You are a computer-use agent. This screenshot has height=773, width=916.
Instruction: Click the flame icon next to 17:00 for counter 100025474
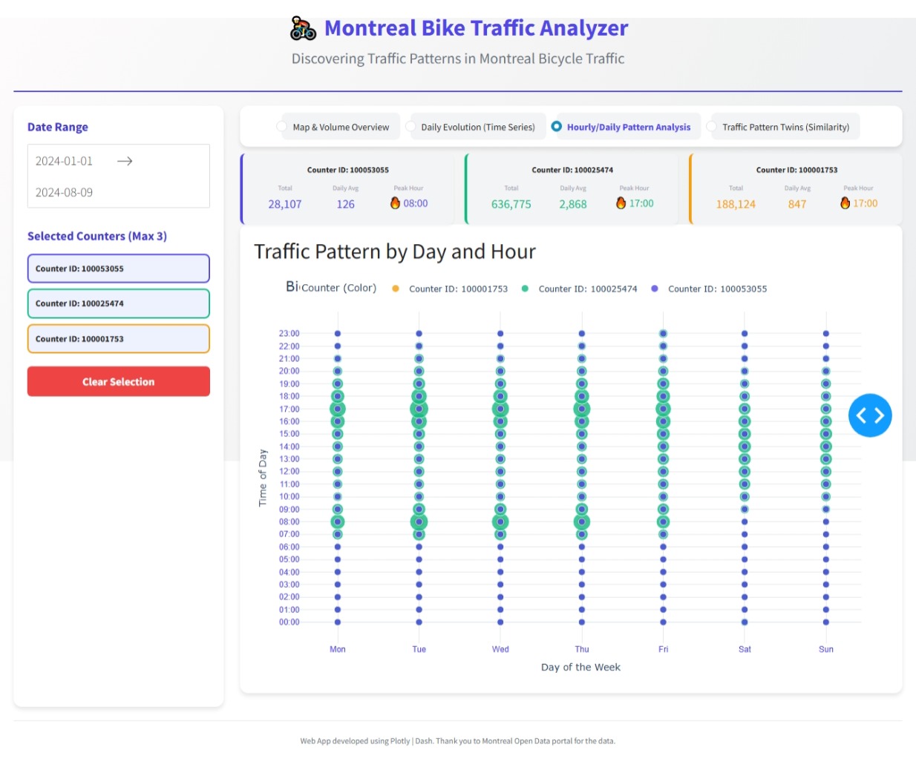click(621, 202)
